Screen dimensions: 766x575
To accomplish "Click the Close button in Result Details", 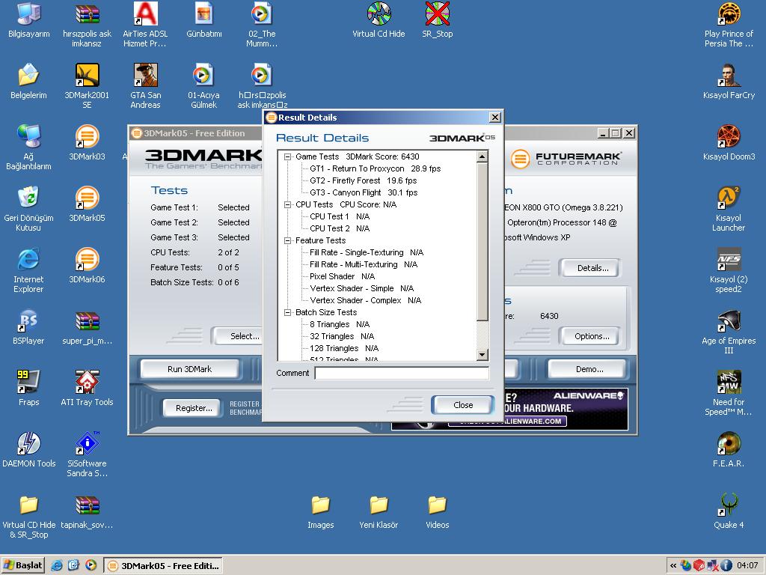I will (462, 405).
